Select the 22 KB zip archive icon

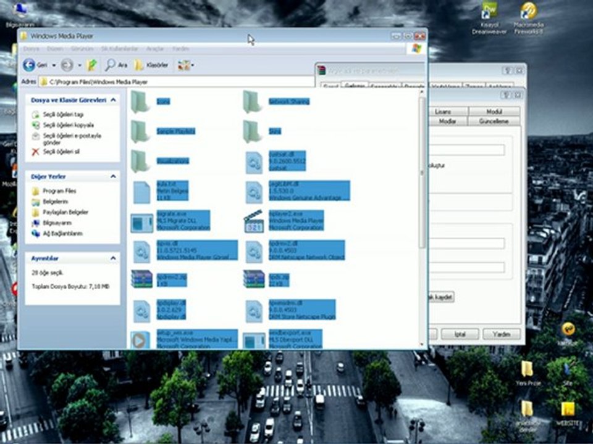coord(254,279)
